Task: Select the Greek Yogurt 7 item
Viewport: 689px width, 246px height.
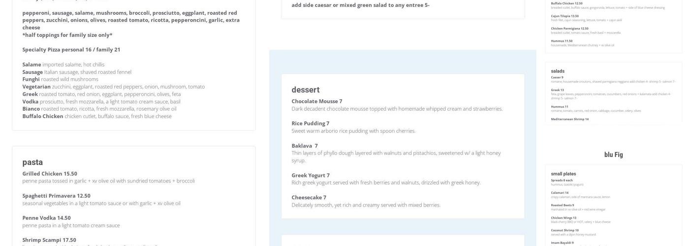Action: tap(310, 175)
